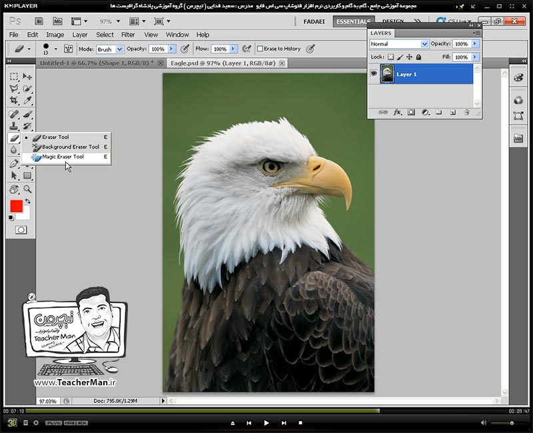
Task: Toggle Quick Mask mode
Action: pyautogui.click(x=21, y=230)
